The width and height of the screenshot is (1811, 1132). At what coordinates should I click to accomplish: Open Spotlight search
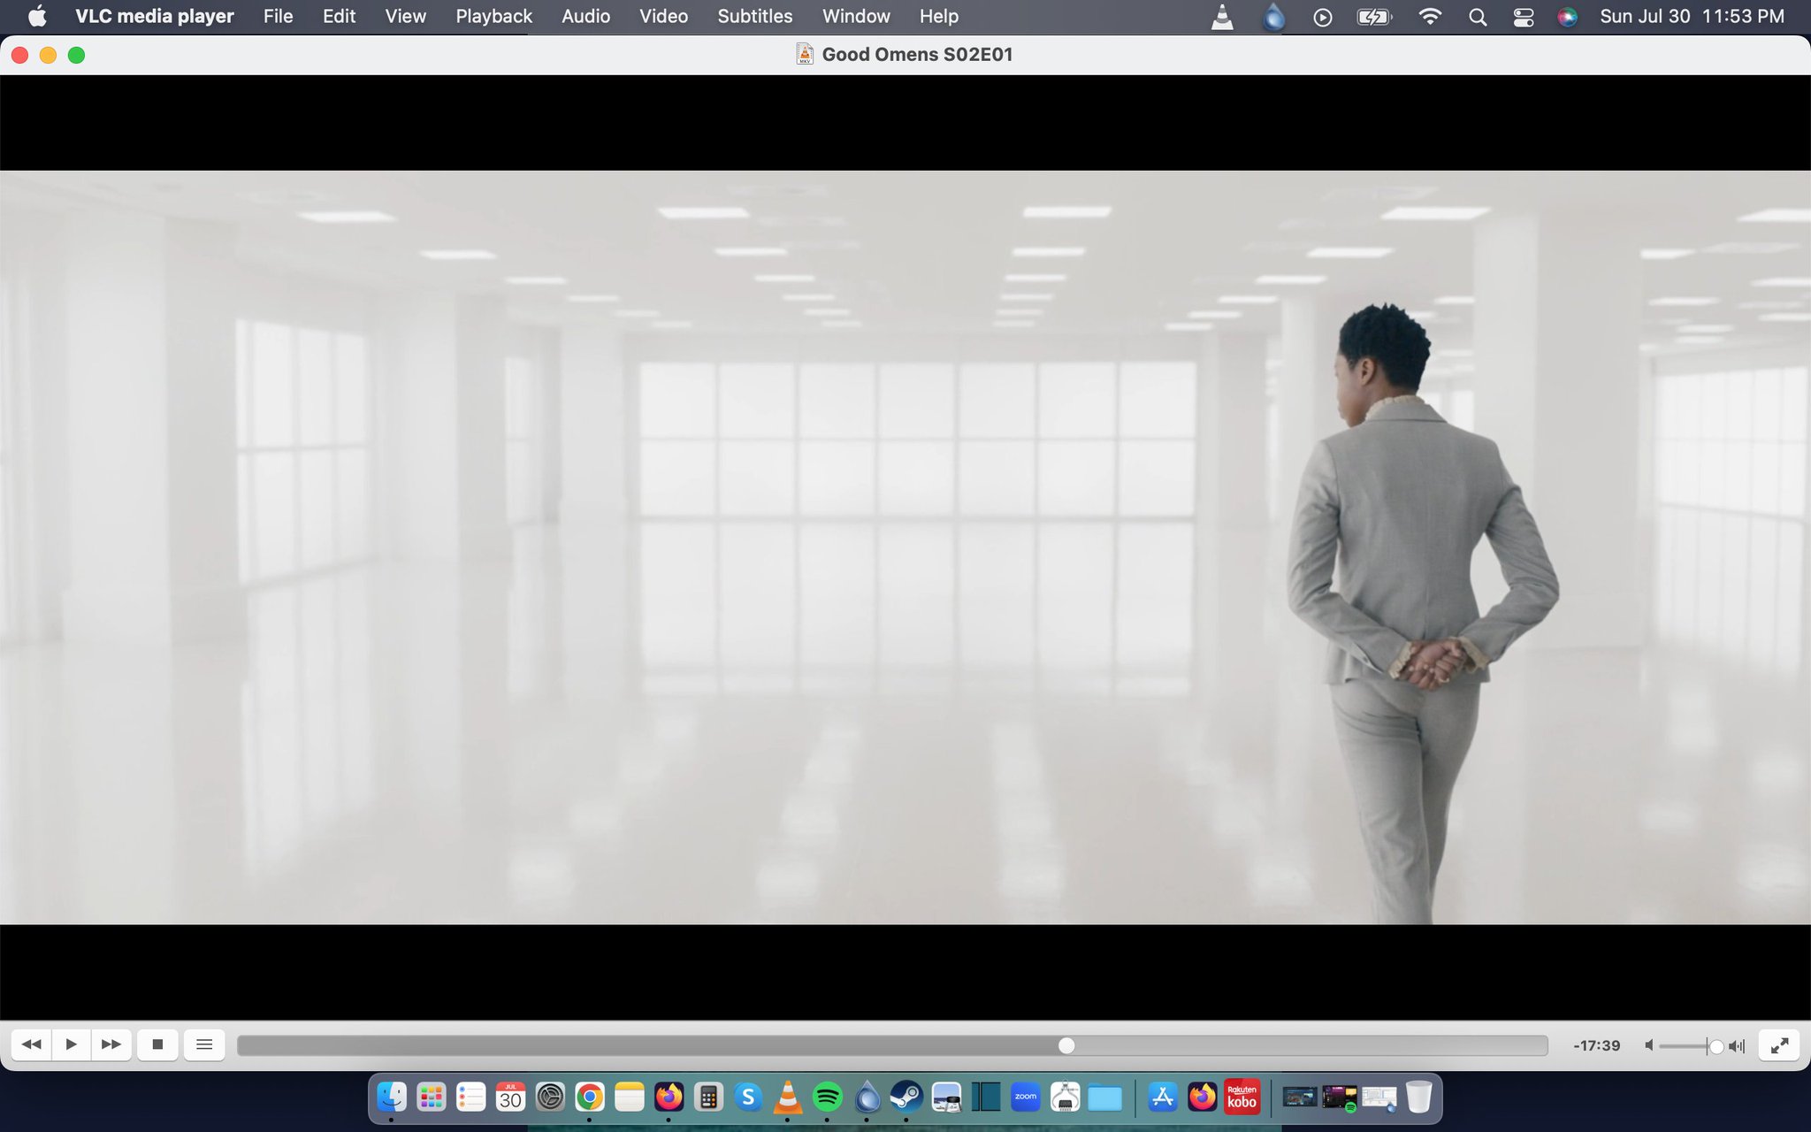pyautogui.click(x=1477, y=17)
